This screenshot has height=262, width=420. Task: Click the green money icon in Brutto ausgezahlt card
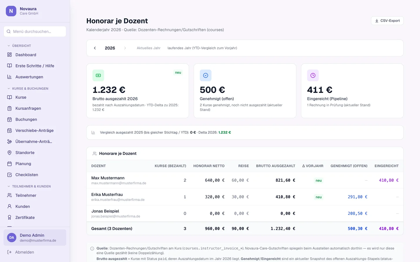pos(98,75)
